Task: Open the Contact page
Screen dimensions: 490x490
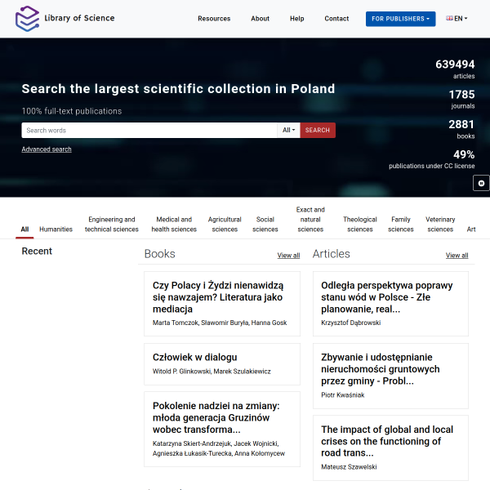Action: [x=336, y=19]
